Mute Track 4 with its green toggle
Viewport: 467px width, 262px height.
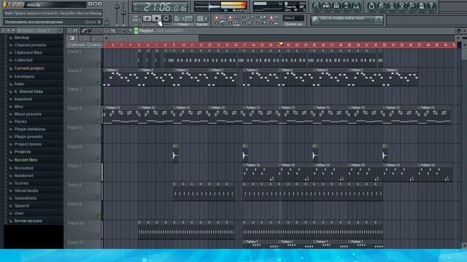coord(99,122)
